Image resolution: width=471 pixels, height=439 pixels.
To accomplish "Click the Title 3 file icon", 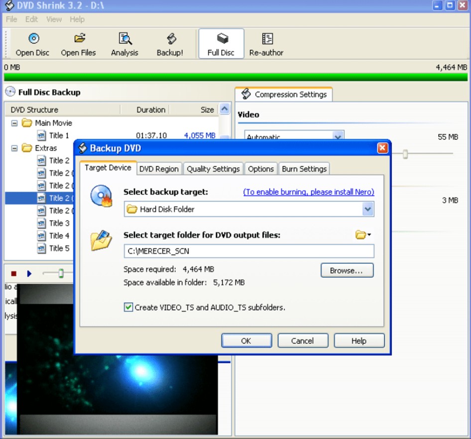I will (41, 223).
